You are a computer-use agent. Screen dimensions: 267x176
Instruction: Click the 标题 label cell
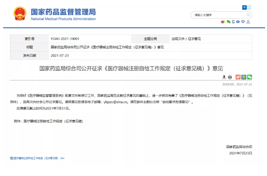pyautogui.click(x=30, y=47)
